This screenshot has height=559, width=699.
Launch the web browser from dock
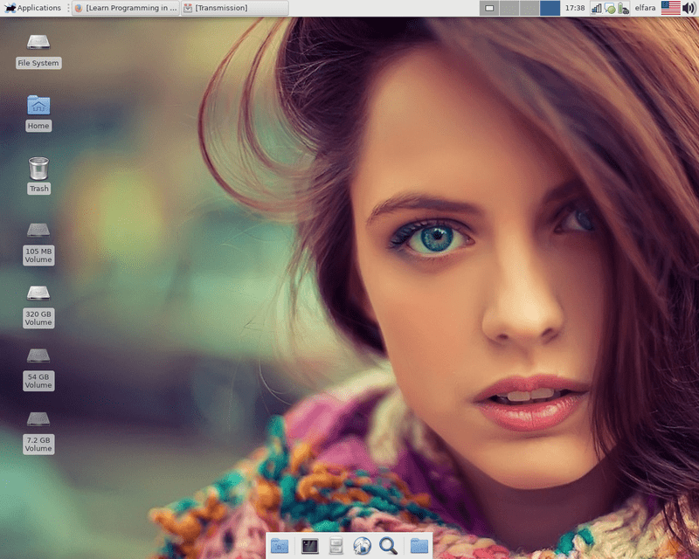pyautogui.click(x=362, y=546)
